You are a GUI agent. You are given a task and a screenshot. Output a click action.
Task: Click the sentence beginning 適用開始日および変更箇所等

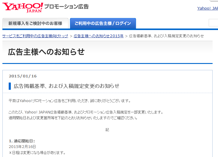[x=73, y=118]
